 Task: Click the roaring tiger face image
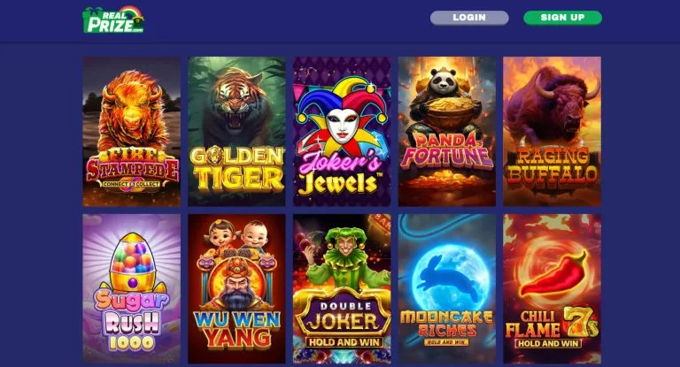[x=237, y=102]
